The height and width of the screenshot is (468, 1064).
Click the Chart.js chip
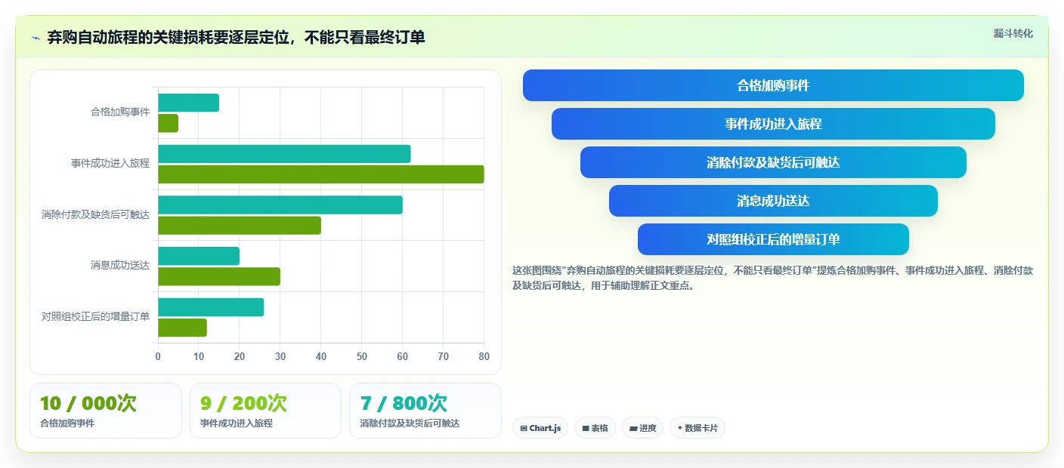click(x=540, y=428)
